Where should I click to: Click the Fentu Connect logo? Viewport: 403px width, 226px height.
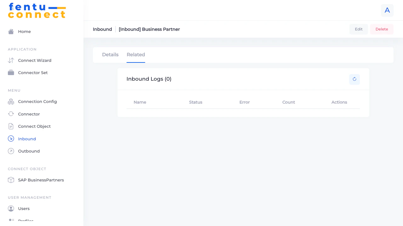(x=37, y=10)
